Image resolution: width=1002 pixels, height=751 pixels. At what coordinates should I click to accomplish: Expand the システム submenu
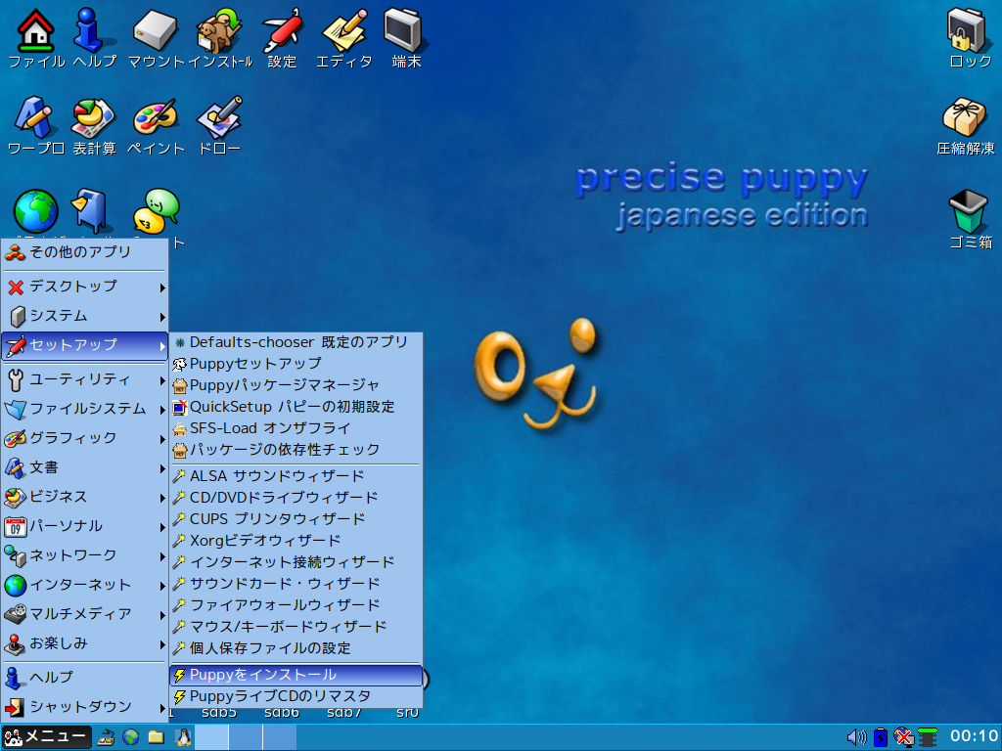84,316
